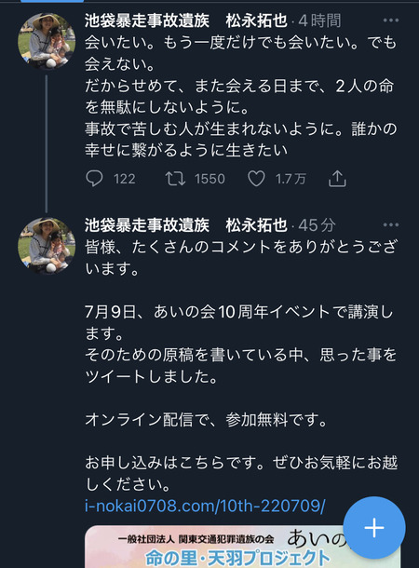Open the i-nokai0708.com event link
Viewport: 419px width, 568px height.
point(205,506)
